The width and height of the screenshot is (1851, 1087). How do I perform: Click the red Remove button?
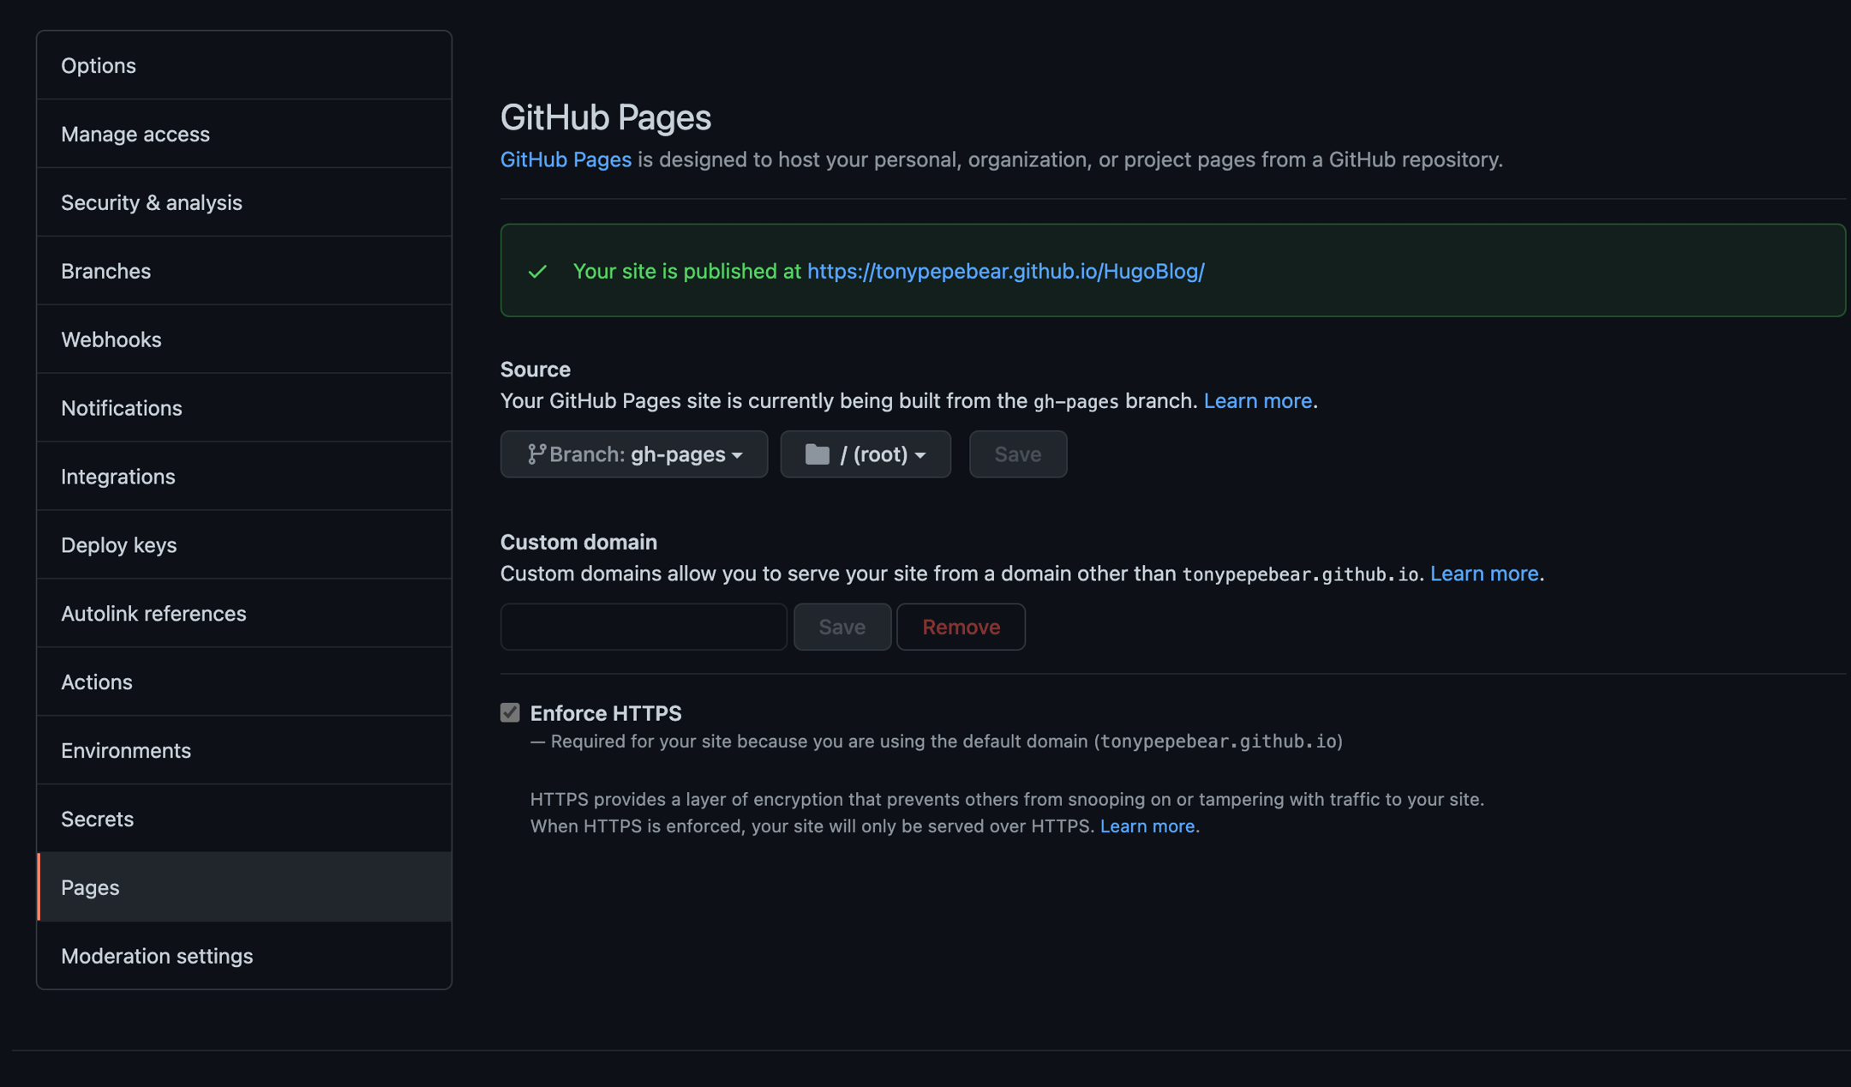point(961,627)
